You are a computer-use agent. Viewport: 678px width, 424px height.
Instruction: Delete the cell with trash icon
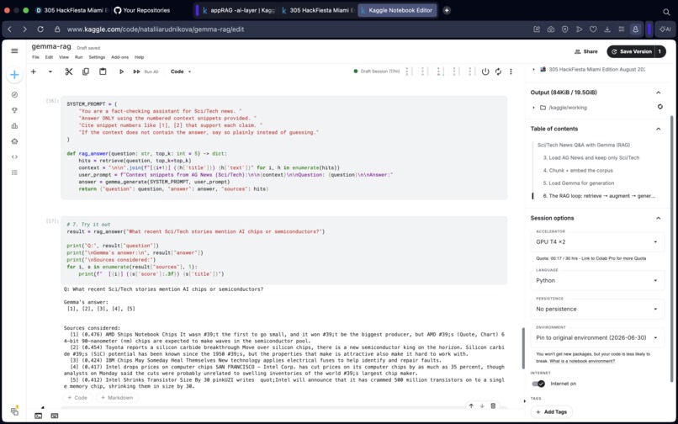pos(493,405)
